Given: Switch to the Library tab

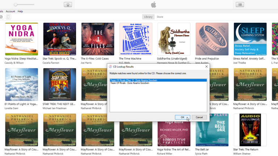Looking at the screenshot, I should point(148,17).
